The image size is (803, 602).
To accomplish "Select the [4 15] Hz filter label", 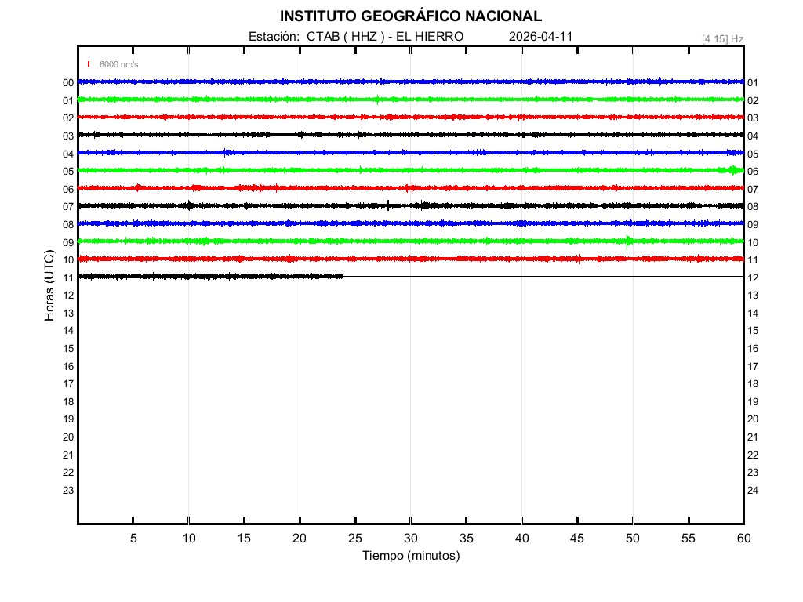I will click(722, 38).
